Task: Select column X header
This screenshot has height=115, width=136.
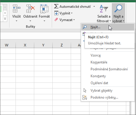Action: tap(25, 45)
